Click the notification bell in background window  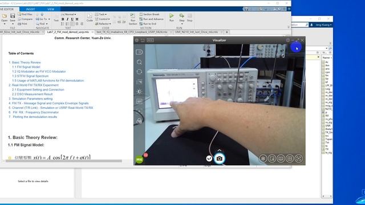coord(311,24)
